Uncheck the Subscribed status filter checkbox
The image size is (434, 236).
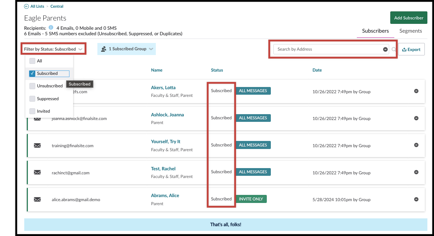coord(32,73)
